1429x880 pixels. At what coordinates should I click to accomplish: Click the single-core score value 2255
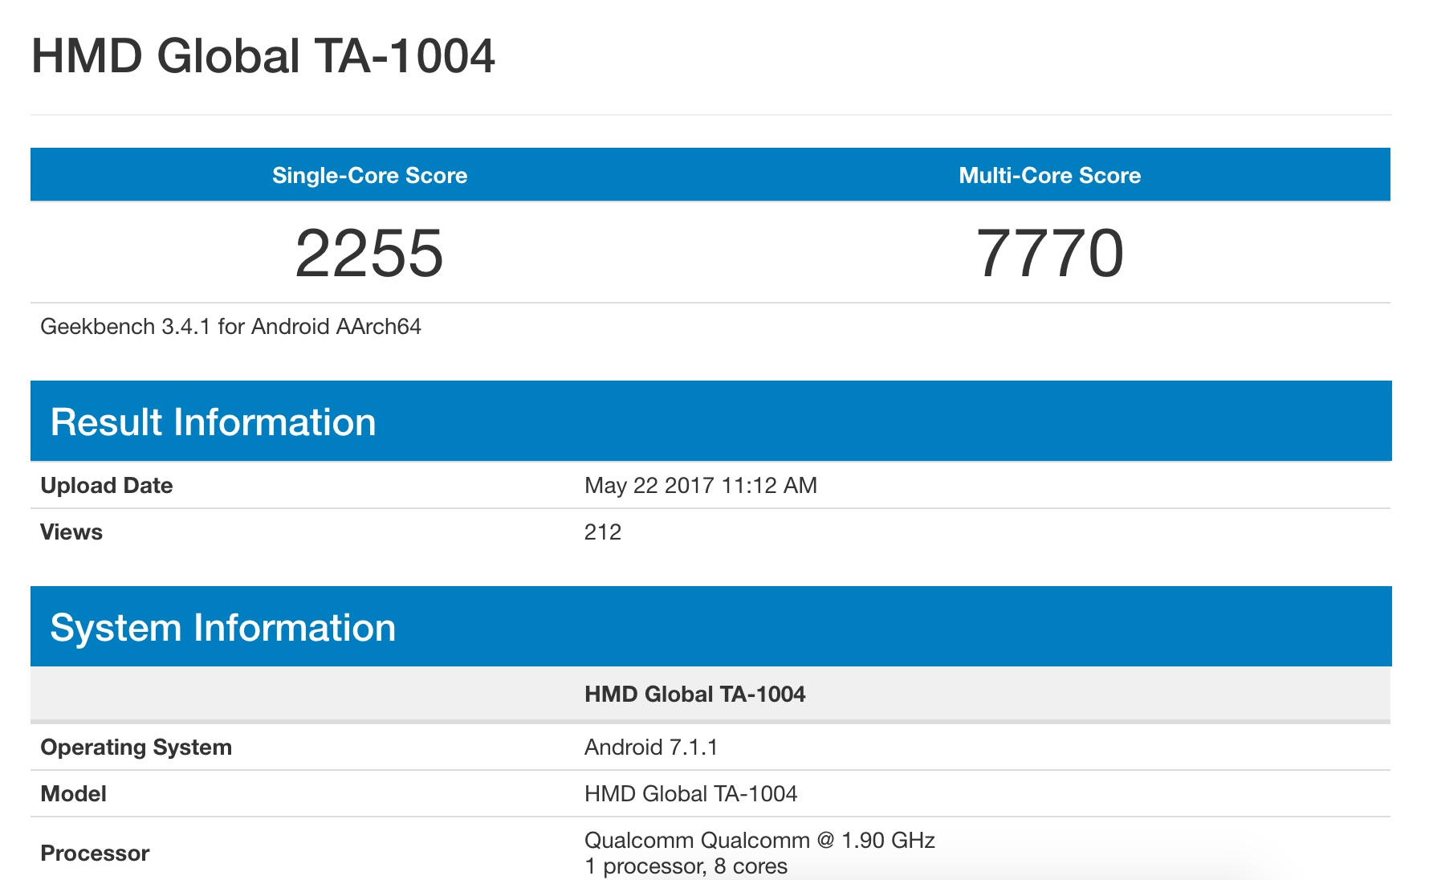369,254
